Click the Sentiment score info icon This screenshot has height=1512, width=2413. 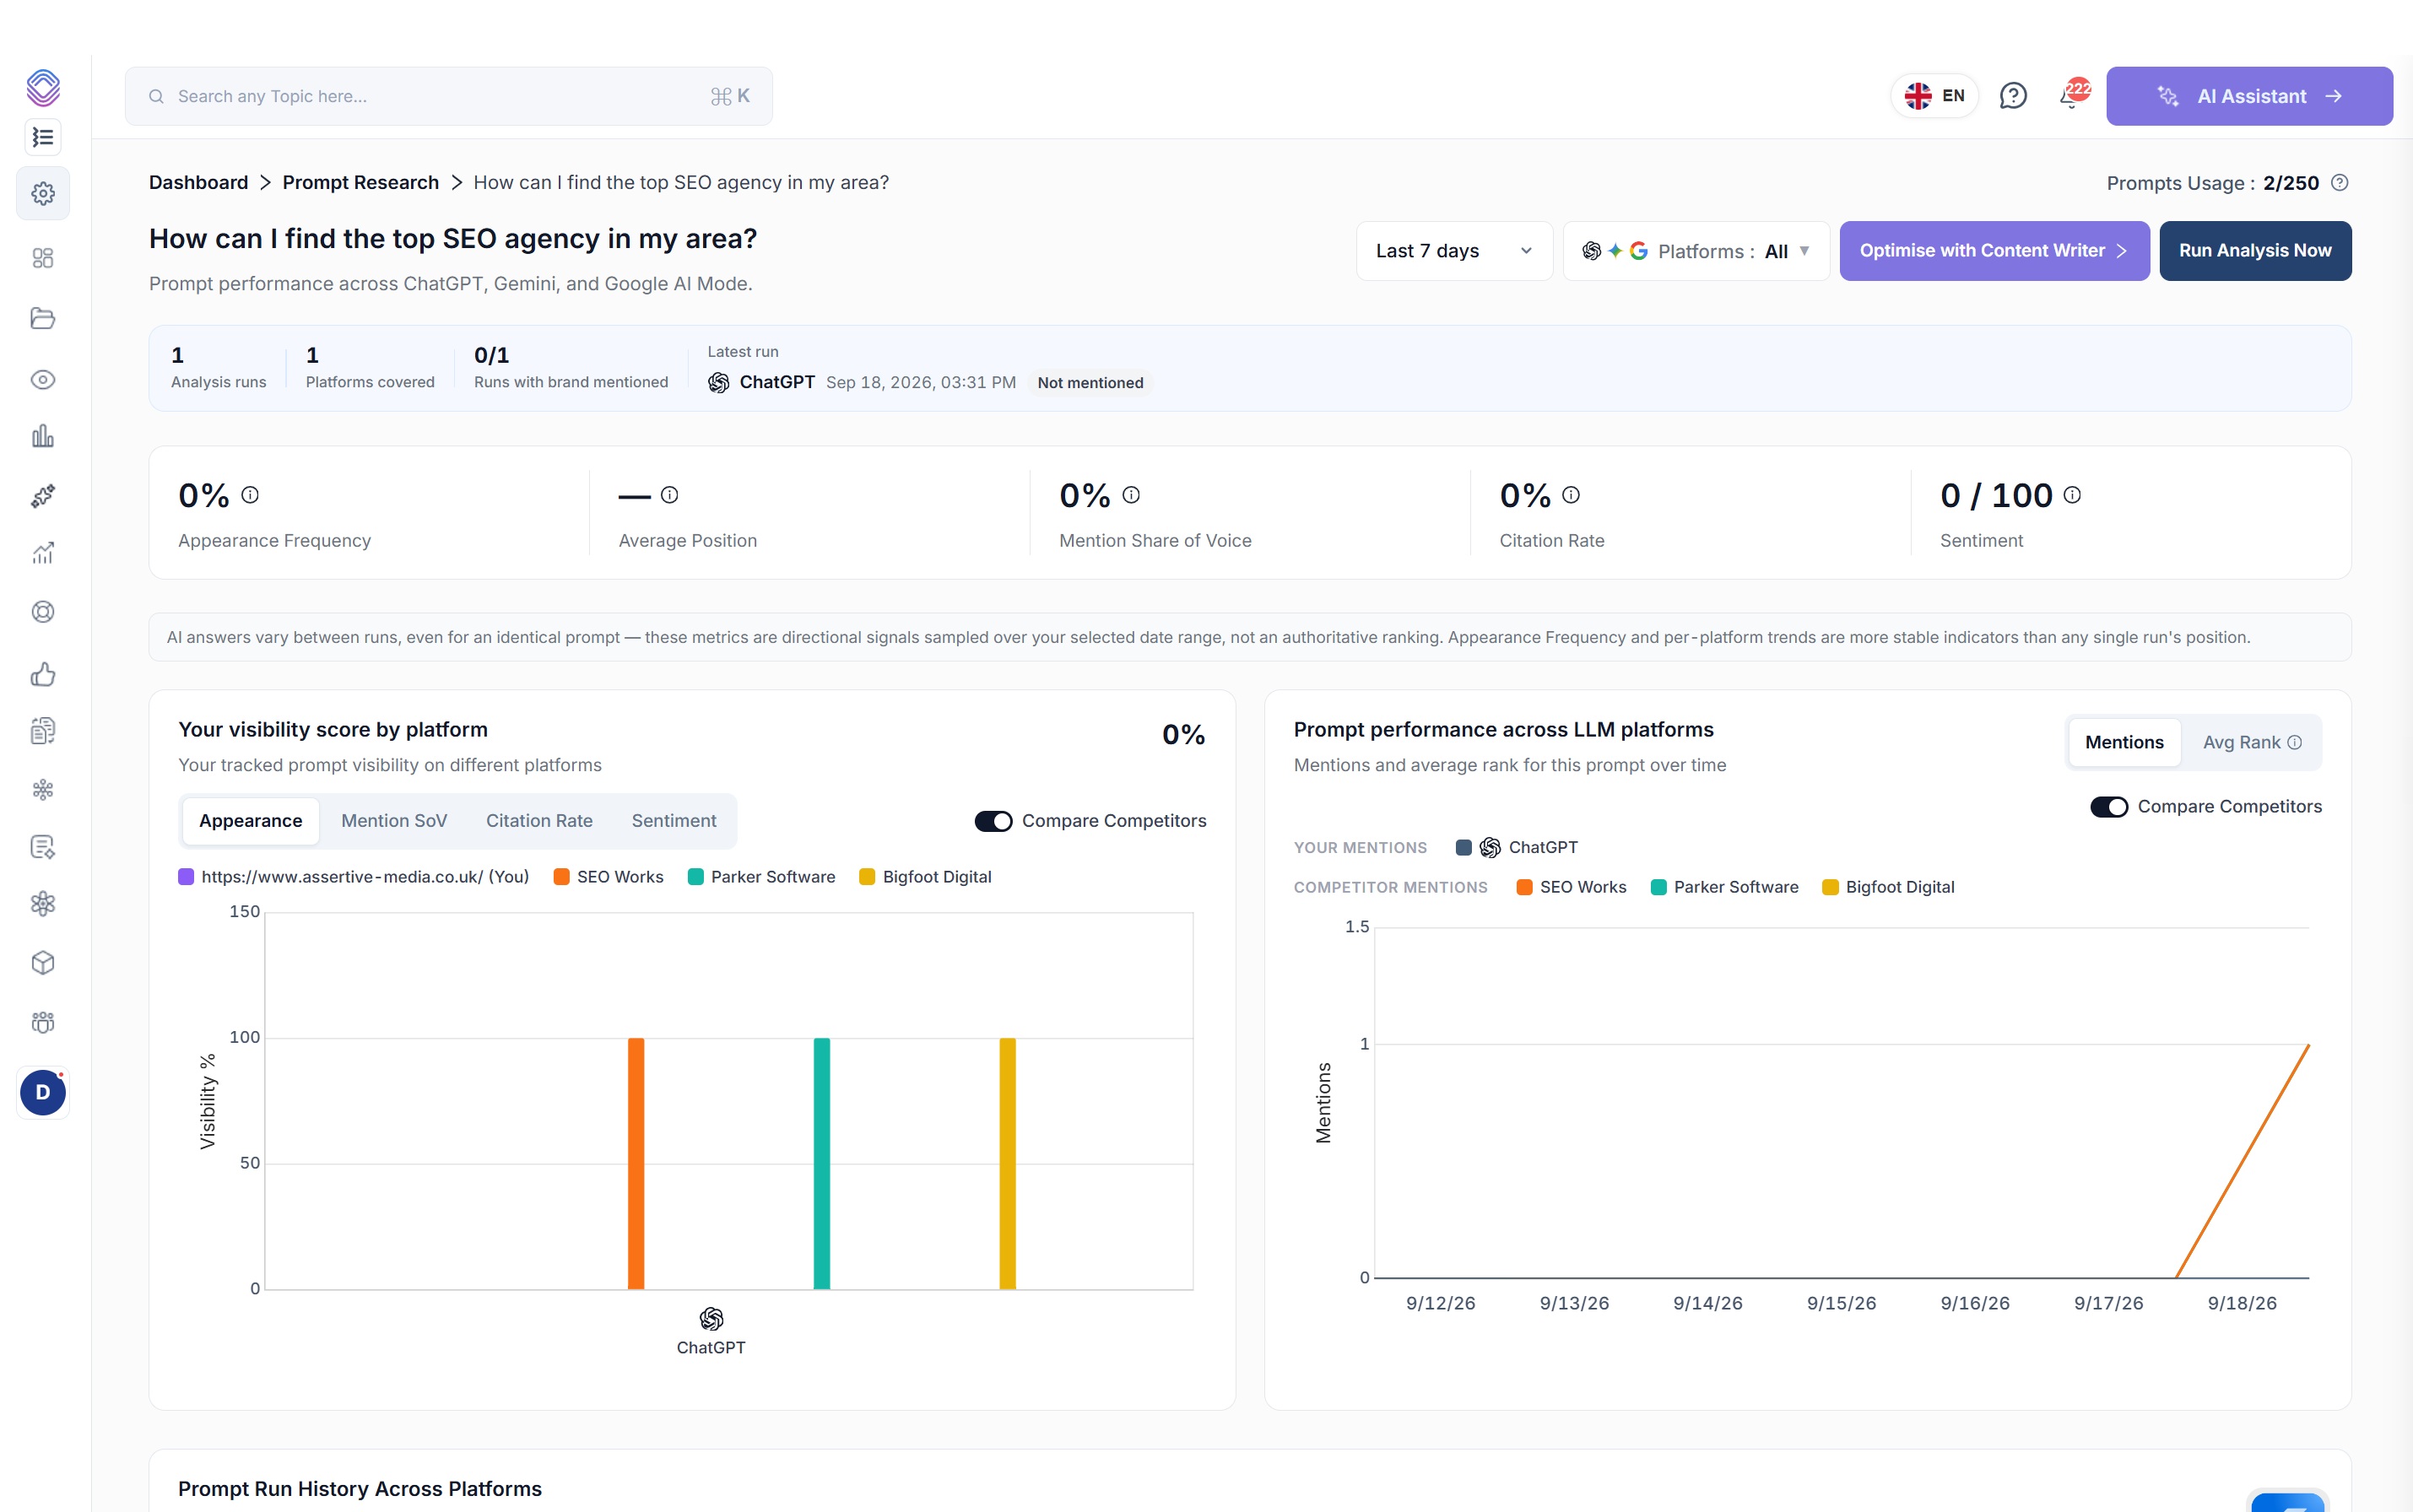pyautogui.click(x=2072, y=495)
